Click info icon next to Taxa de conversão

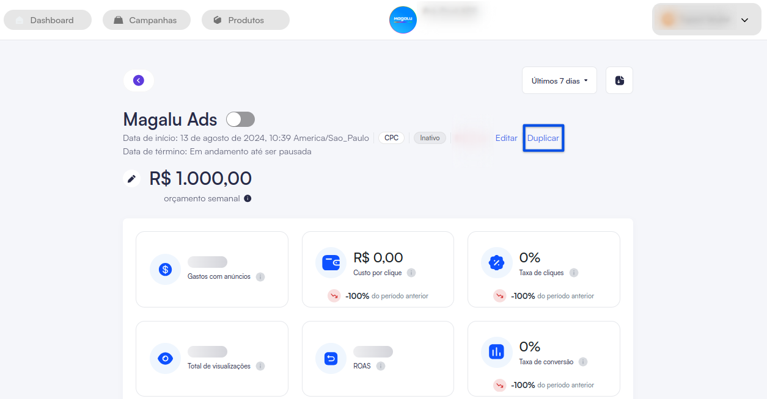coord(583,362)
